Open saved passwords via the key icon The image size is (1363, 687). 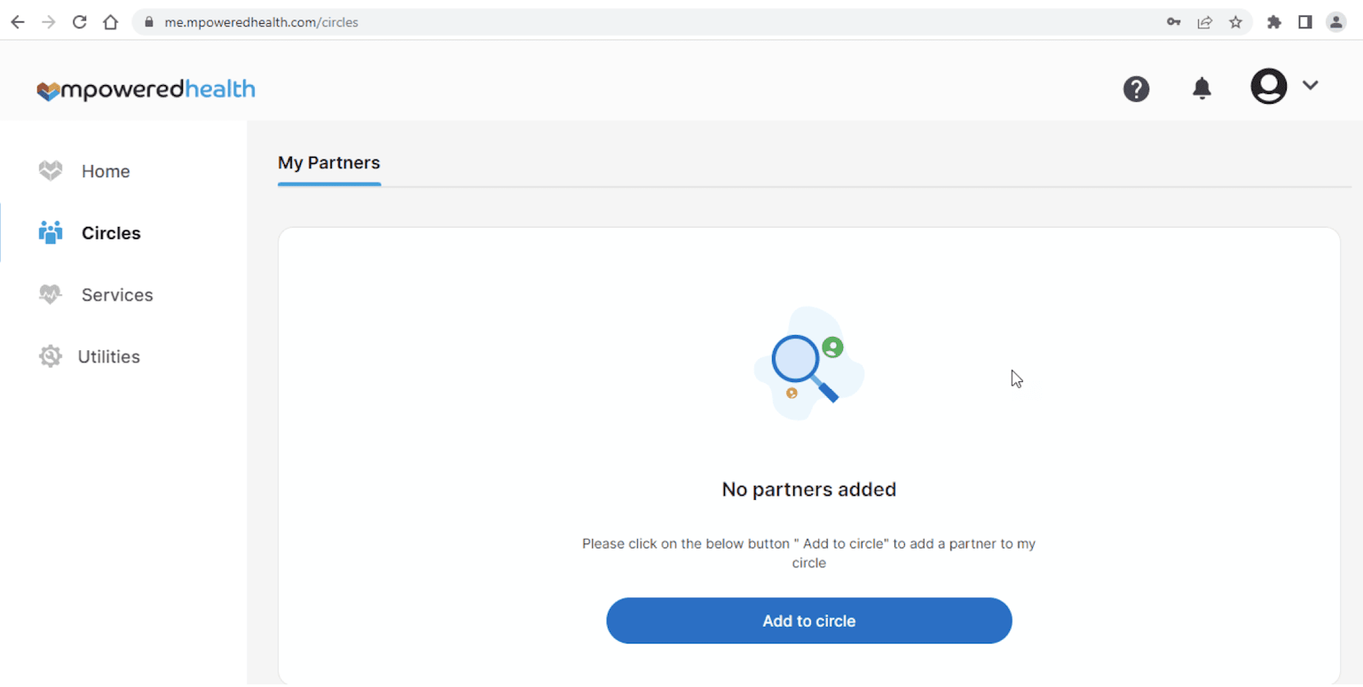pyautogui.click(x=1173, y=21)
